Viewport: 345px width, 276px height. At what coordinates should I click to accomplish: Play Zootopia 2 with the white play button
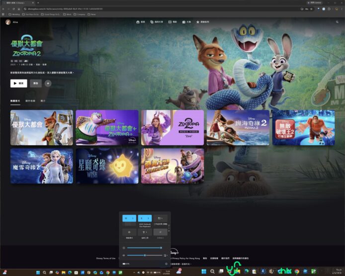(x=19, y=84)
